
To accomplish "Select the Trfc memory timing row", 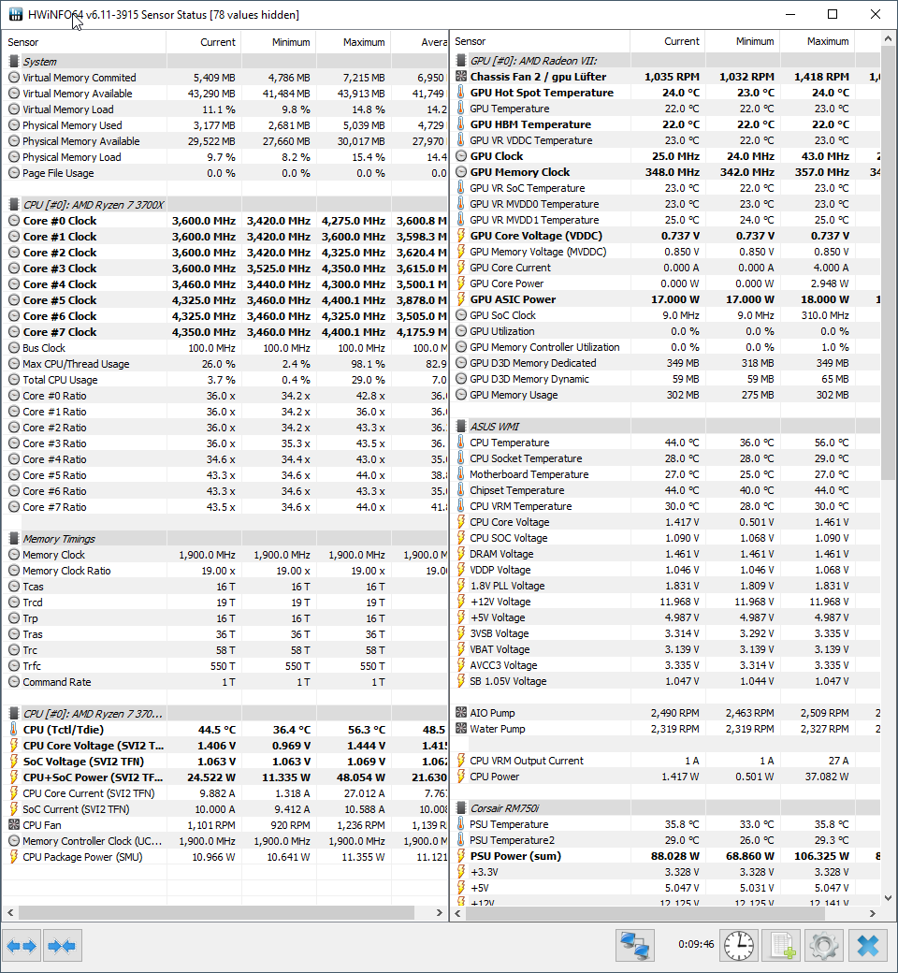I will point(224,666).
